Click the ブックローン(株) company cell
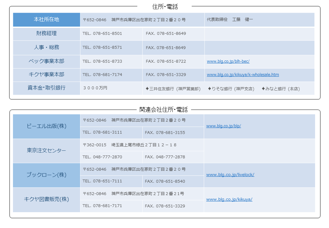The height and width of the screenshot is (228, 329). click(47, 175)
